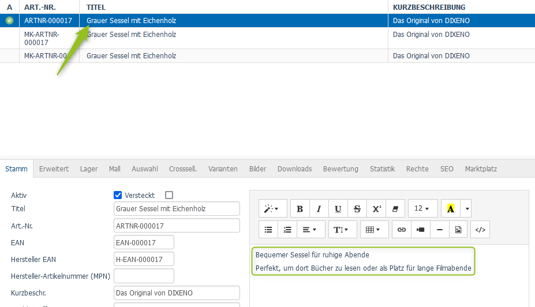Select the Stamm tab

coord(16,169)
